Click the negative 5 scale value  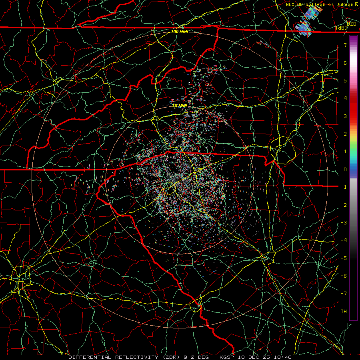point(344,258)
